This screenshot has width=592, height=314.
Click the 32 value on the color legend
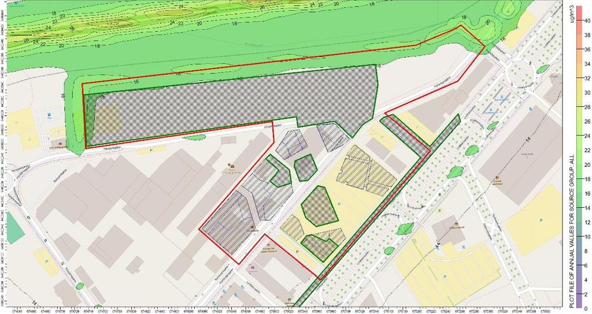[587, 78]
